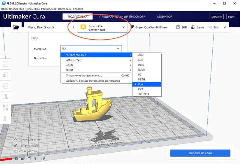This screenshot has width=240, height=164.
Task: Click the Nozzle Size label
Action: (x=40, y=58)
